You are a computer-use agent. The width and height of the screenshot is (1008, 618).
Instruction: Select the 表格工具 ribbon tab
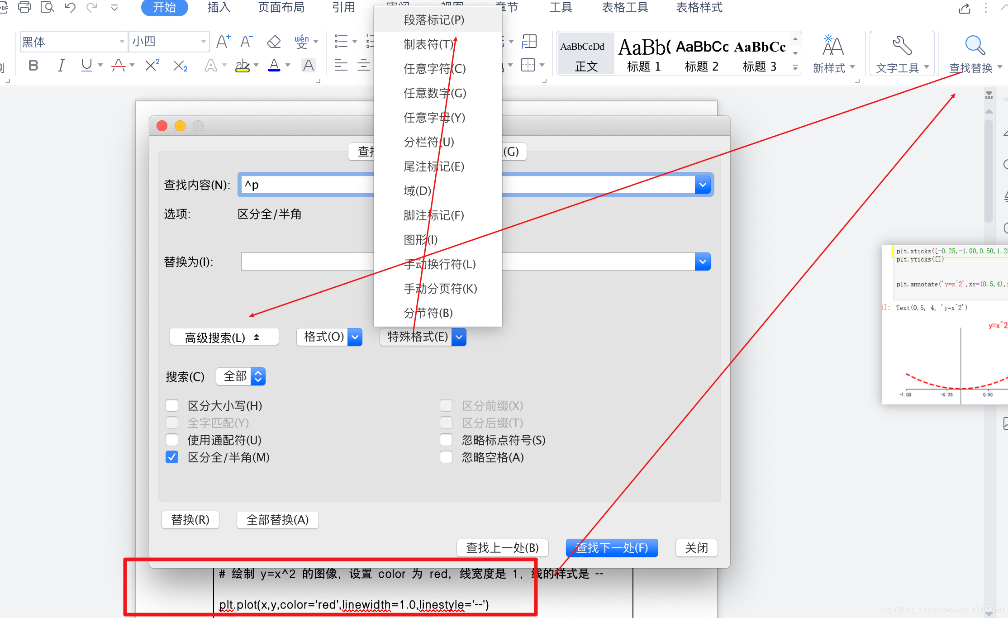pyautogui.click(x=625, y=7)
